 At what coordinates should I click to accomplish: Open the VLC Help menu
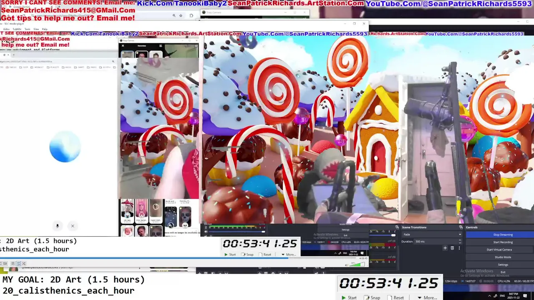45,29
